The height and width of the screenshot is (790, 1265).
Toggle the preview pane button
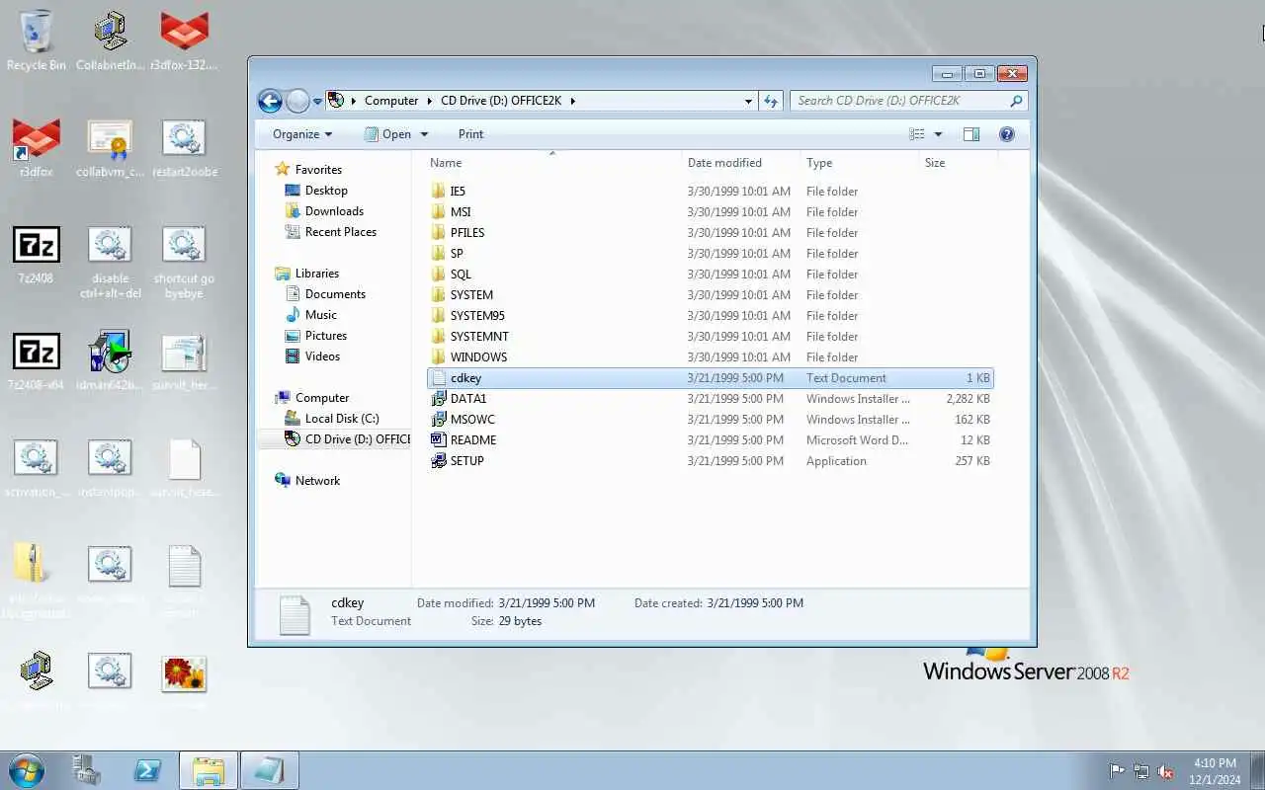click(971, 134)
